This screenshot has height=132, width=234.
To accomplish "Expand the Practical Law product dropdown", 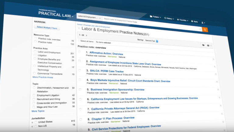I will click(72, 15).
